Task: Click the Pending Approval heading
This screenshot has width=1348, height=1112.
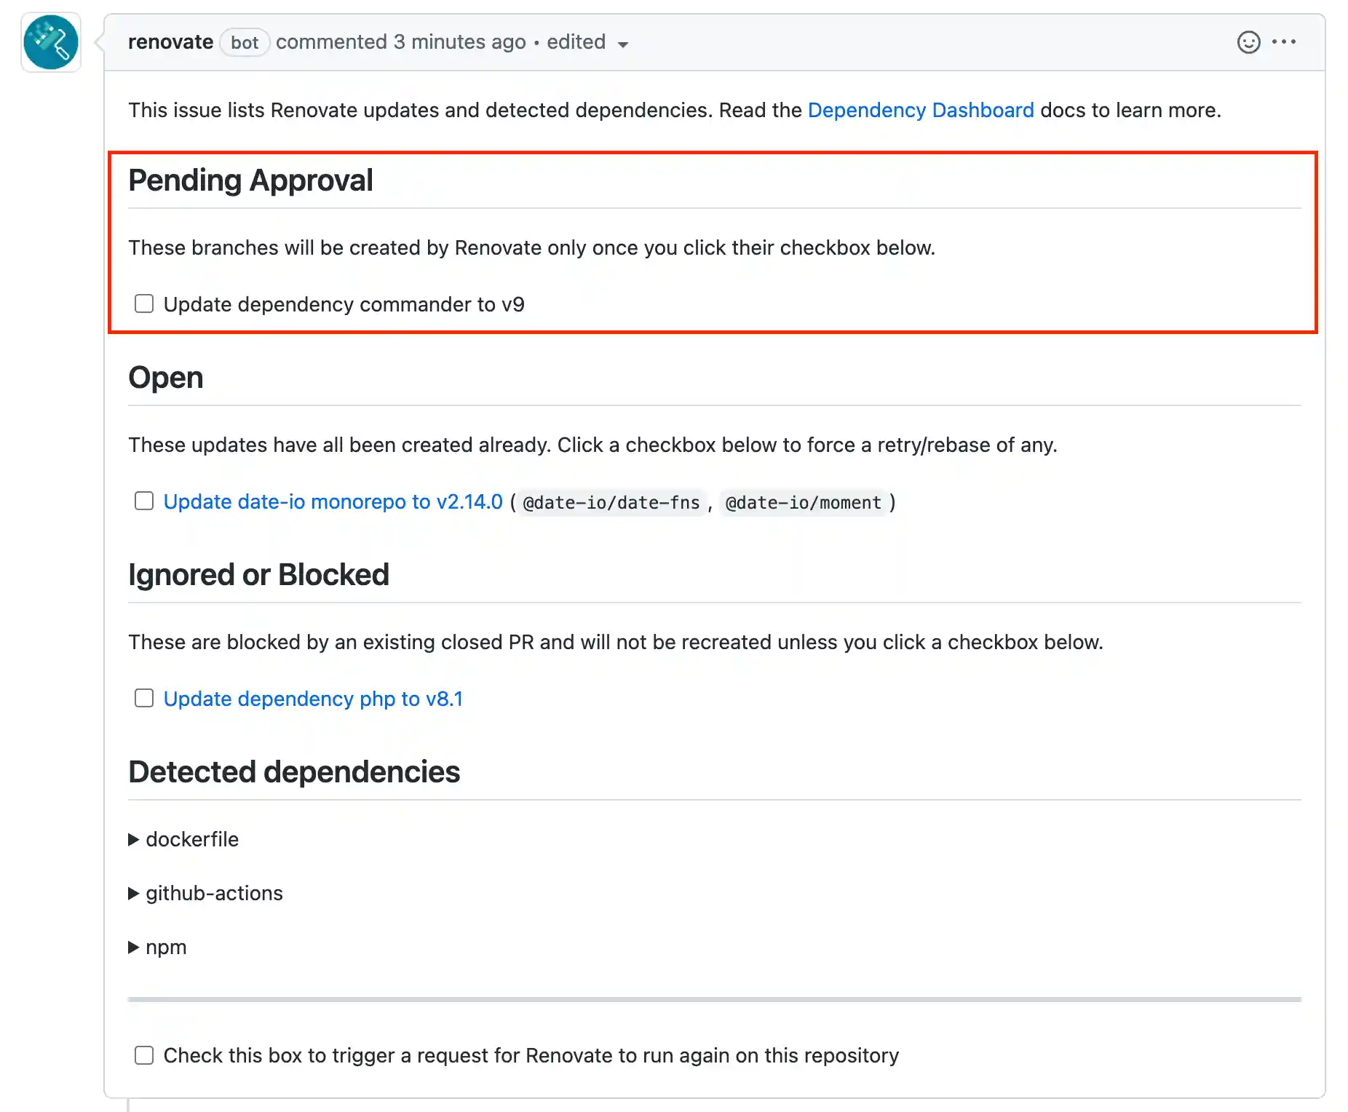Action: tap(250, 180)
